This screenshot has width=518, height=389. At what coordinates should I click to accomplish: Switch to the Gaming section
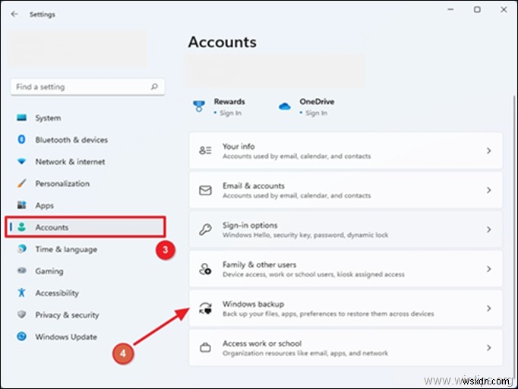coord(49,271)
